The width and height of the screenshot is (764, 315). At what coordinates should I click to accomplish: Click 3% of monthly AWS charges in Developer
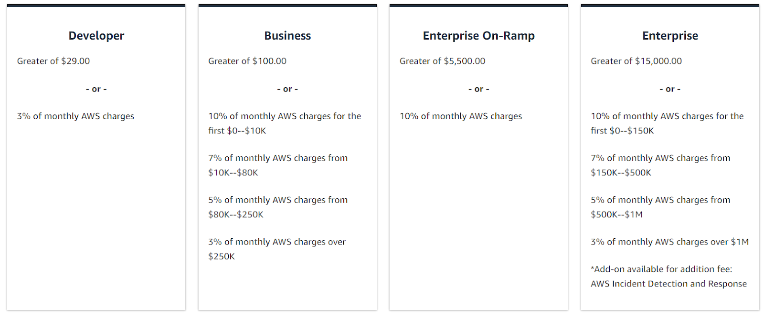pos(75,116)
